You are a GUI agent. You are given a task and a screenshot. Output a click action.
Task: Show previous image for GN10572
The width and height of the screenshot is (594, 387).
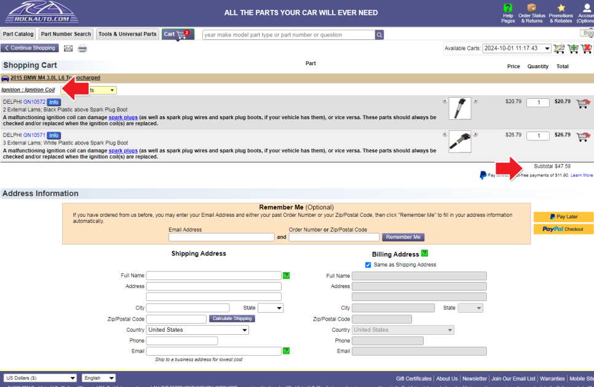tap(445, 101)
